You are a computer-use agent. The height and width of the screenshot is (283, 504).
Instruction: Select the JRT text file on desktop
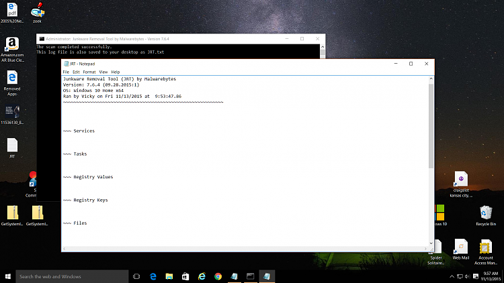(12, 148)
